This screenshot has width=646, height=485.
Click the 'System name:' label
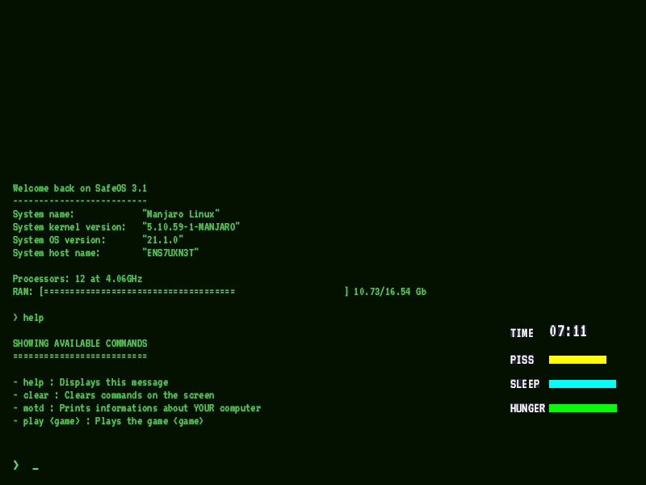click(44, 214)
